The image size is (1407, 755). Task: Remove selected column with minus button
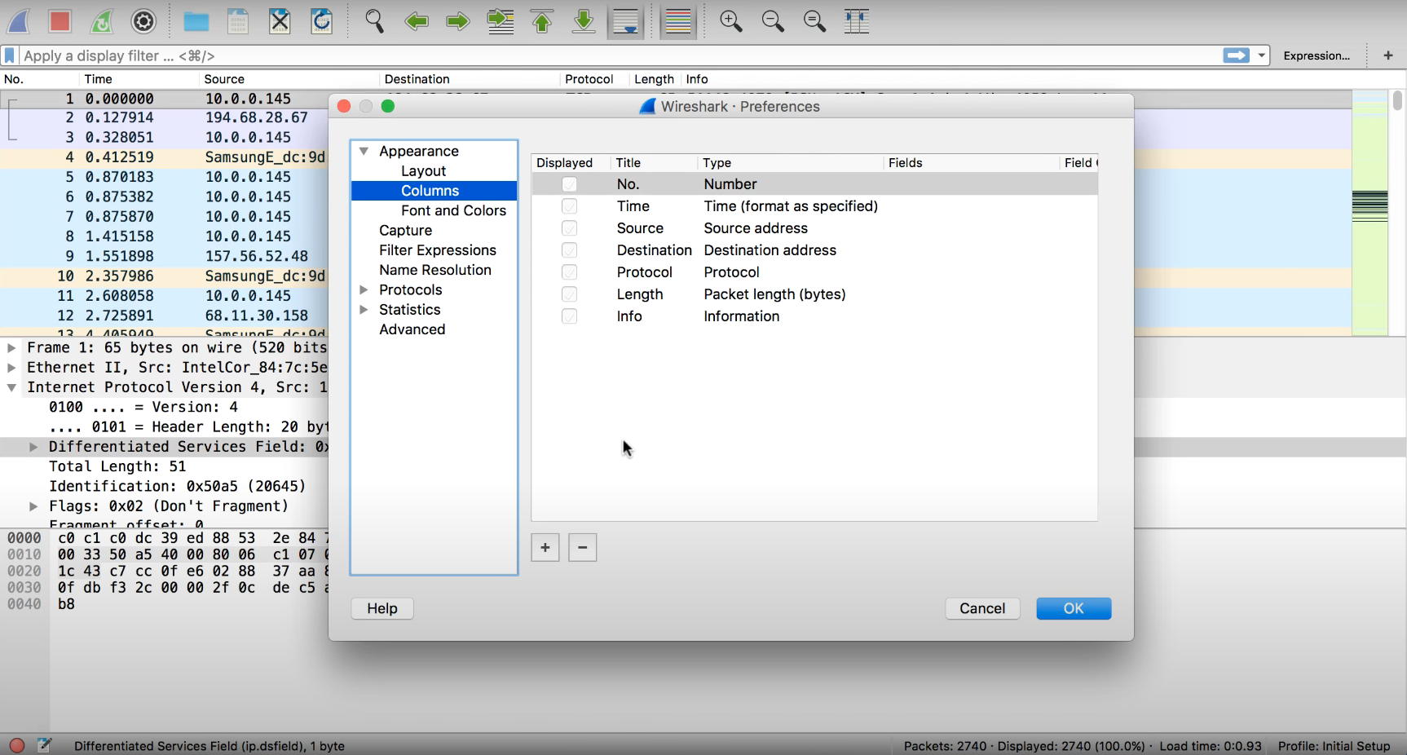[x=582, y=547]
